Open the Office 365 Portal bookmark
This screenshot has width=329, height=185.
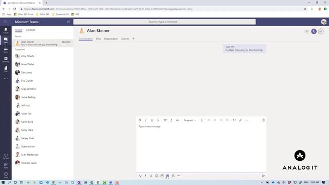(24, 14)
